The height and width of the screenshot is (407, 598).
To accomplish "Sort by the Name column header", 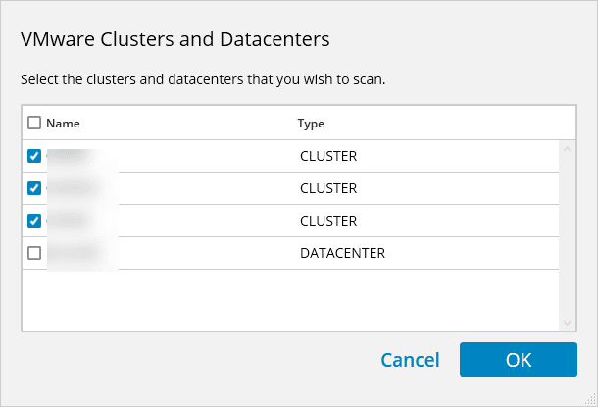I will (x=63, y=124).
